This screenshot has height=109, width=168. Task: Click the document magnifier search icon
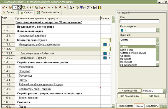(x=70, y=7)
